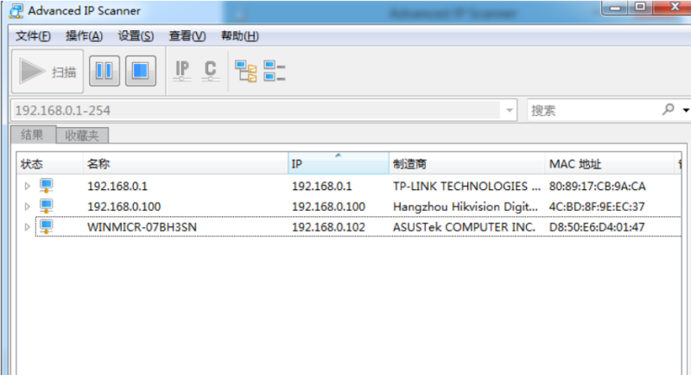The image size is (691, 375).
Task: Click the expand all tree icon
Action: (246, 72)
